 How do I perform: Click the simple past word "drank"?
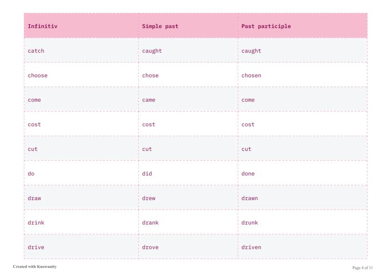point(150,223)
